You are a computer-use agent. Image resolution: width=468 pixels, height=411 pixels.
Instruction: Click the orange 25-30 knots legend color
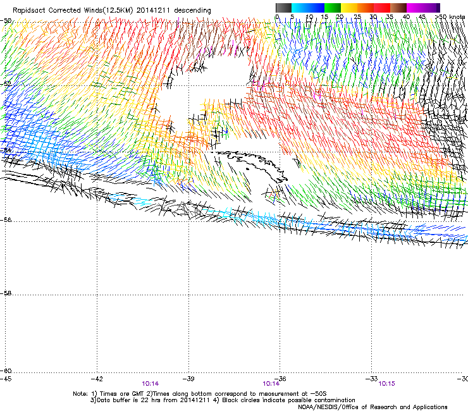(x=366, y=8)
